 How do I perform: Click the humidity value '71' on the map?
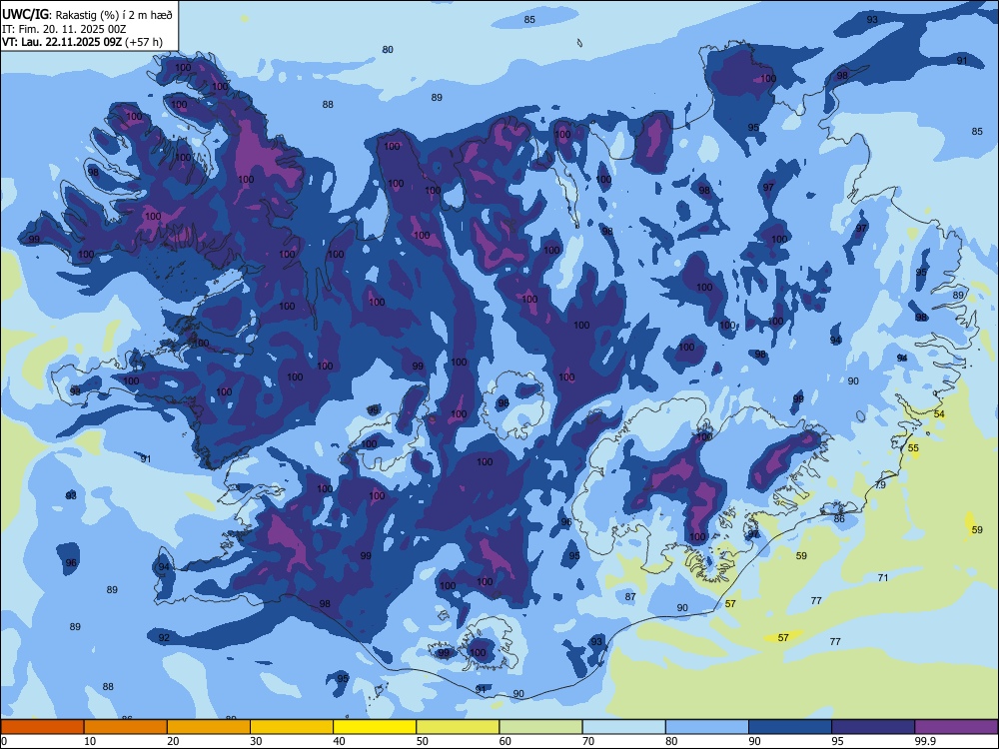(883, 577)
